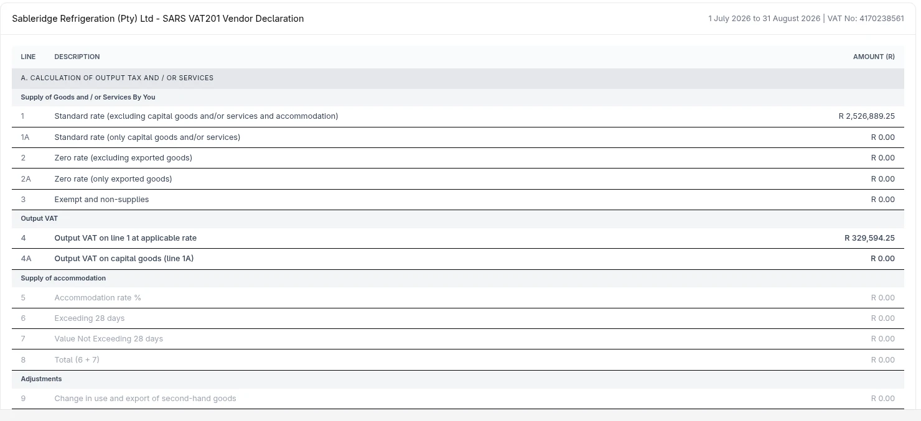Click R 0.00 amount for Exceeding 28 days

coord(883,318)
